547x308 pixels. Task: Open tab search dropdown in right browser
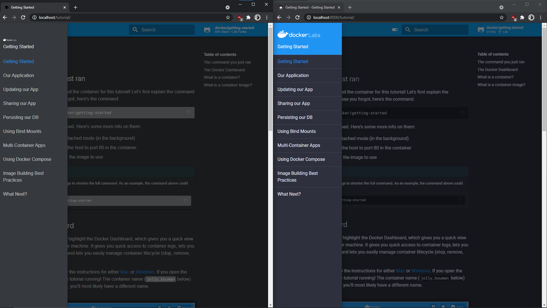501,7
